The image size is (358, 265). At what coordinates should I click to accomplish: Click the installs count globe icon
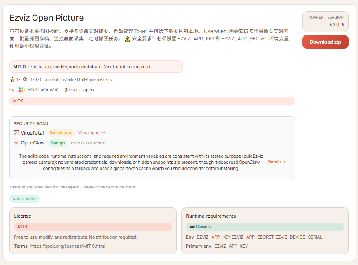click(25, 79)
